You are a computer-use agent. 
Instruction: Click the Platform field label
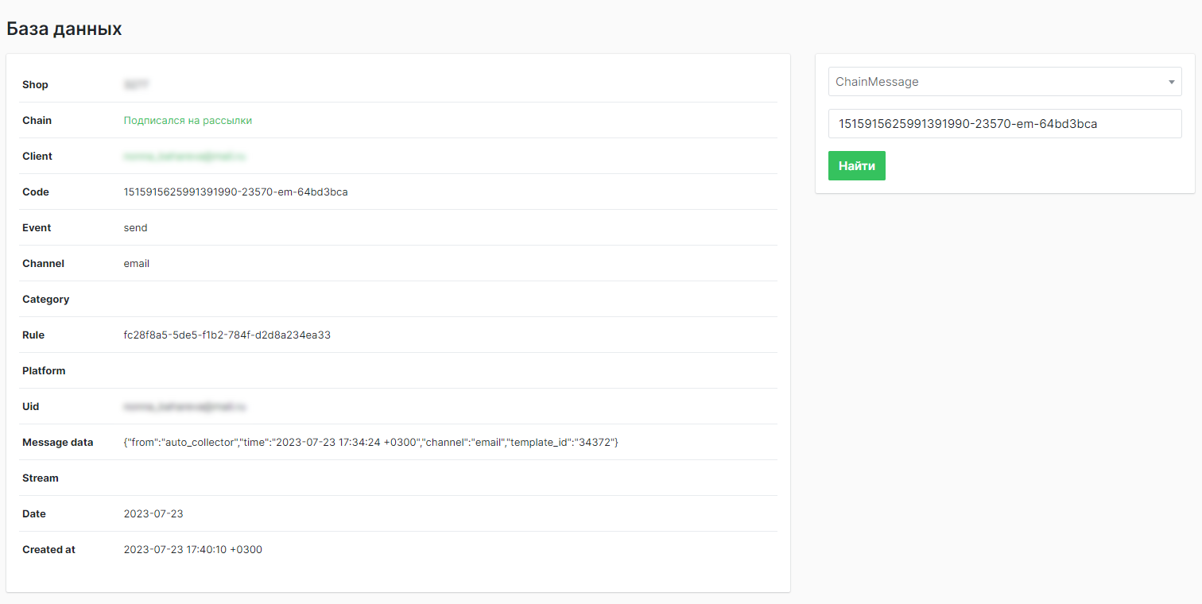44,371
